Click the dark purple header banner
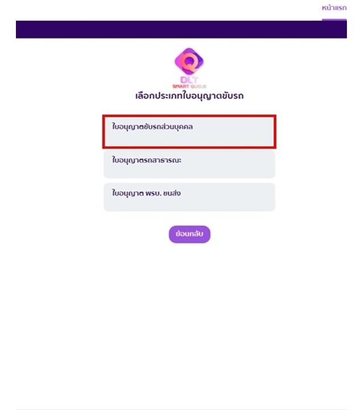Screen dimensions: 364x410 (181, 29)
